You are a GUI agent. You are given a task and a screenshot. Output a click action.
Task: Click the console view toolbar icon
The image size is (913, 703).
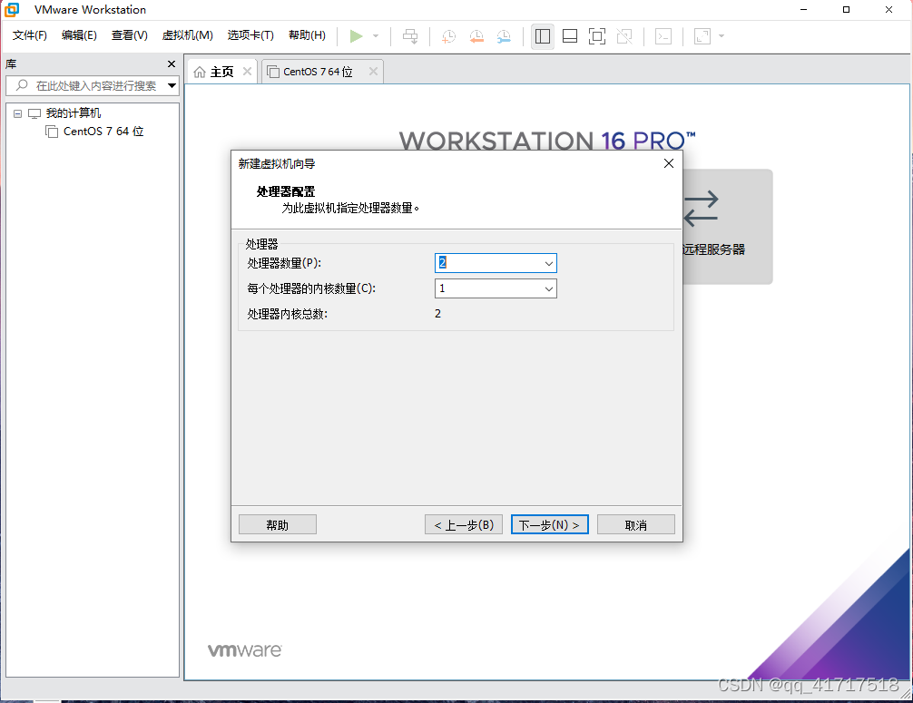663,36
